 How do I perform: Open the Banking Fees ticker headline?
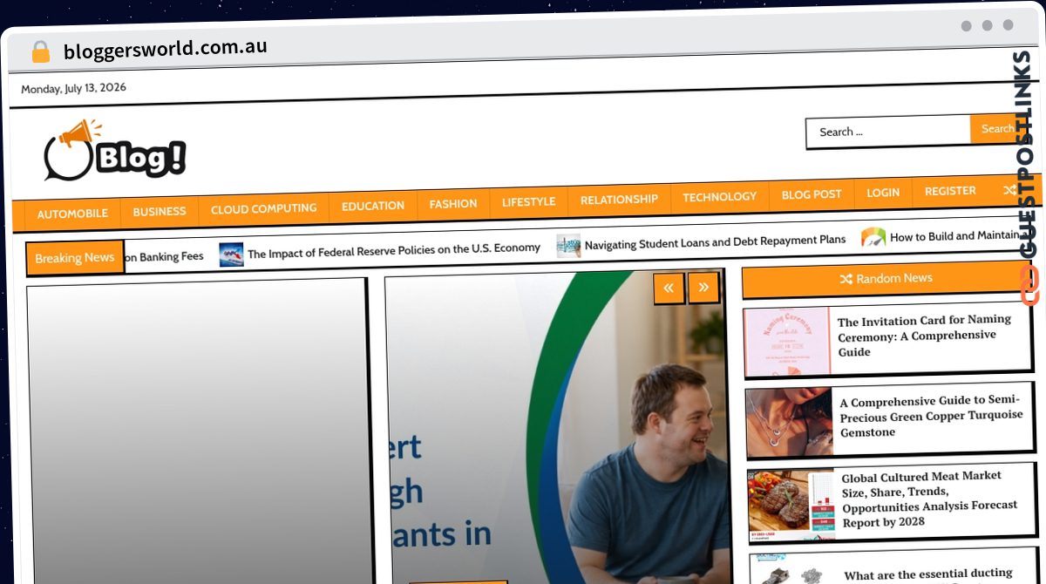point(165,256)
